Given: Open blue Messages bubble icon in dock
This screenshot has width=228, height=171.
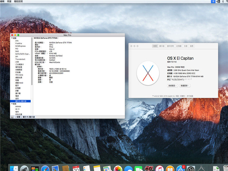Looking at the screenshot, I should [128, 169].
